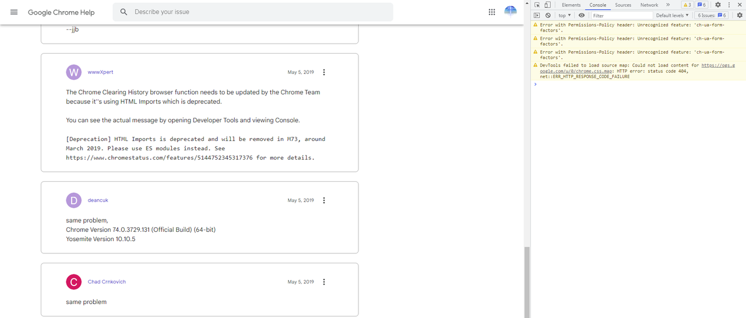This screenshot has width=746, height=318.
Task: Click the Google Chrome Help title
Action: pyautogui.click(x=61, y=12)
